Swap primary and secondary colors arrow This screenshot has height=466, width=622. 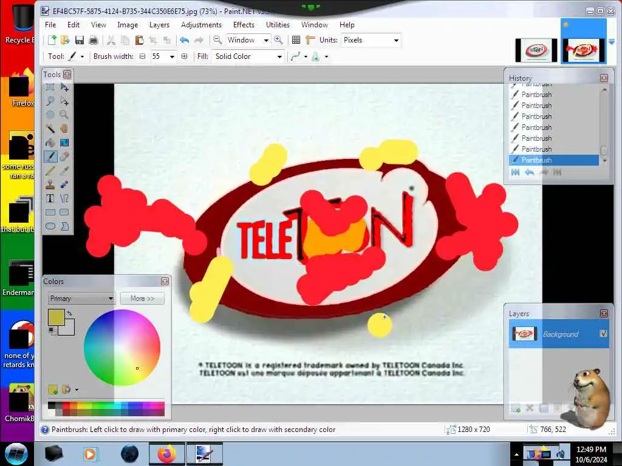coord(70,314)
